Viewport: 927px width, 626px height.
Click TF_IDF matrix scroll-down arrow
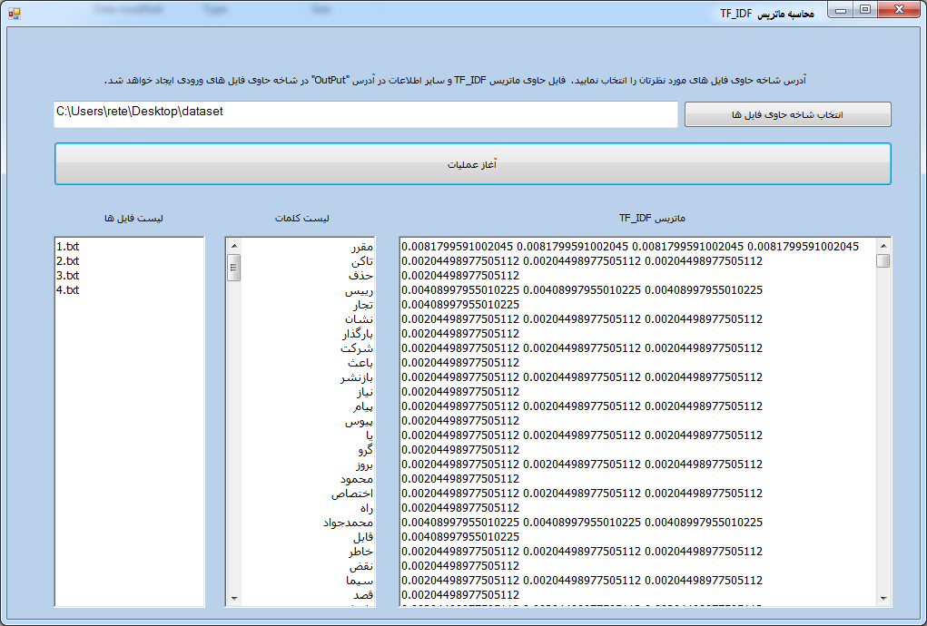click(x=883, y=598)
